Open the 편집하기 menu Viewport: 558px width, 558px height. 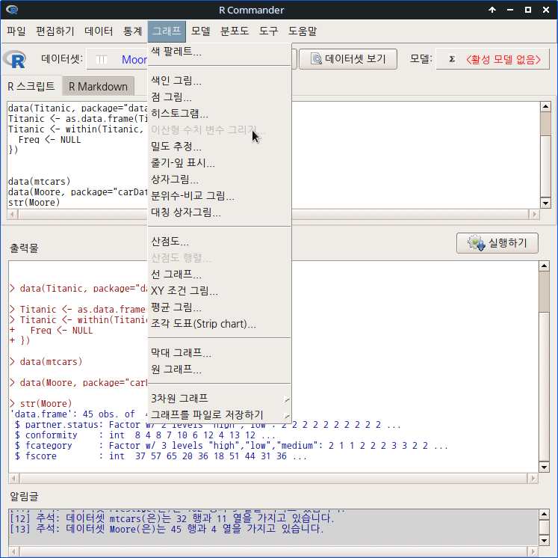(55, 31)
